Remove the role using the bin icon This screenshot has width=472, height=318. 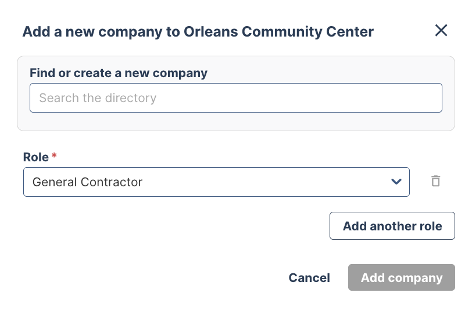tap(435, 182)
